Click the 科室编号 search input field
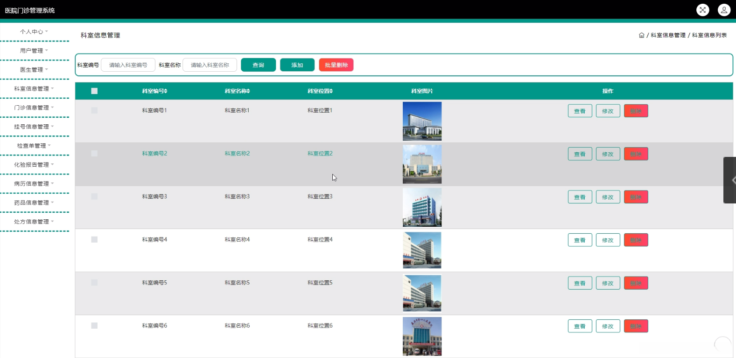Viewport: 736px width, 358px height. coord(128,65)
